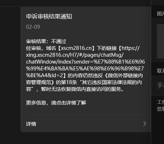Click the 手机 field in the right panel
Screen dimensions: 164x144
(x=160, y=85)
